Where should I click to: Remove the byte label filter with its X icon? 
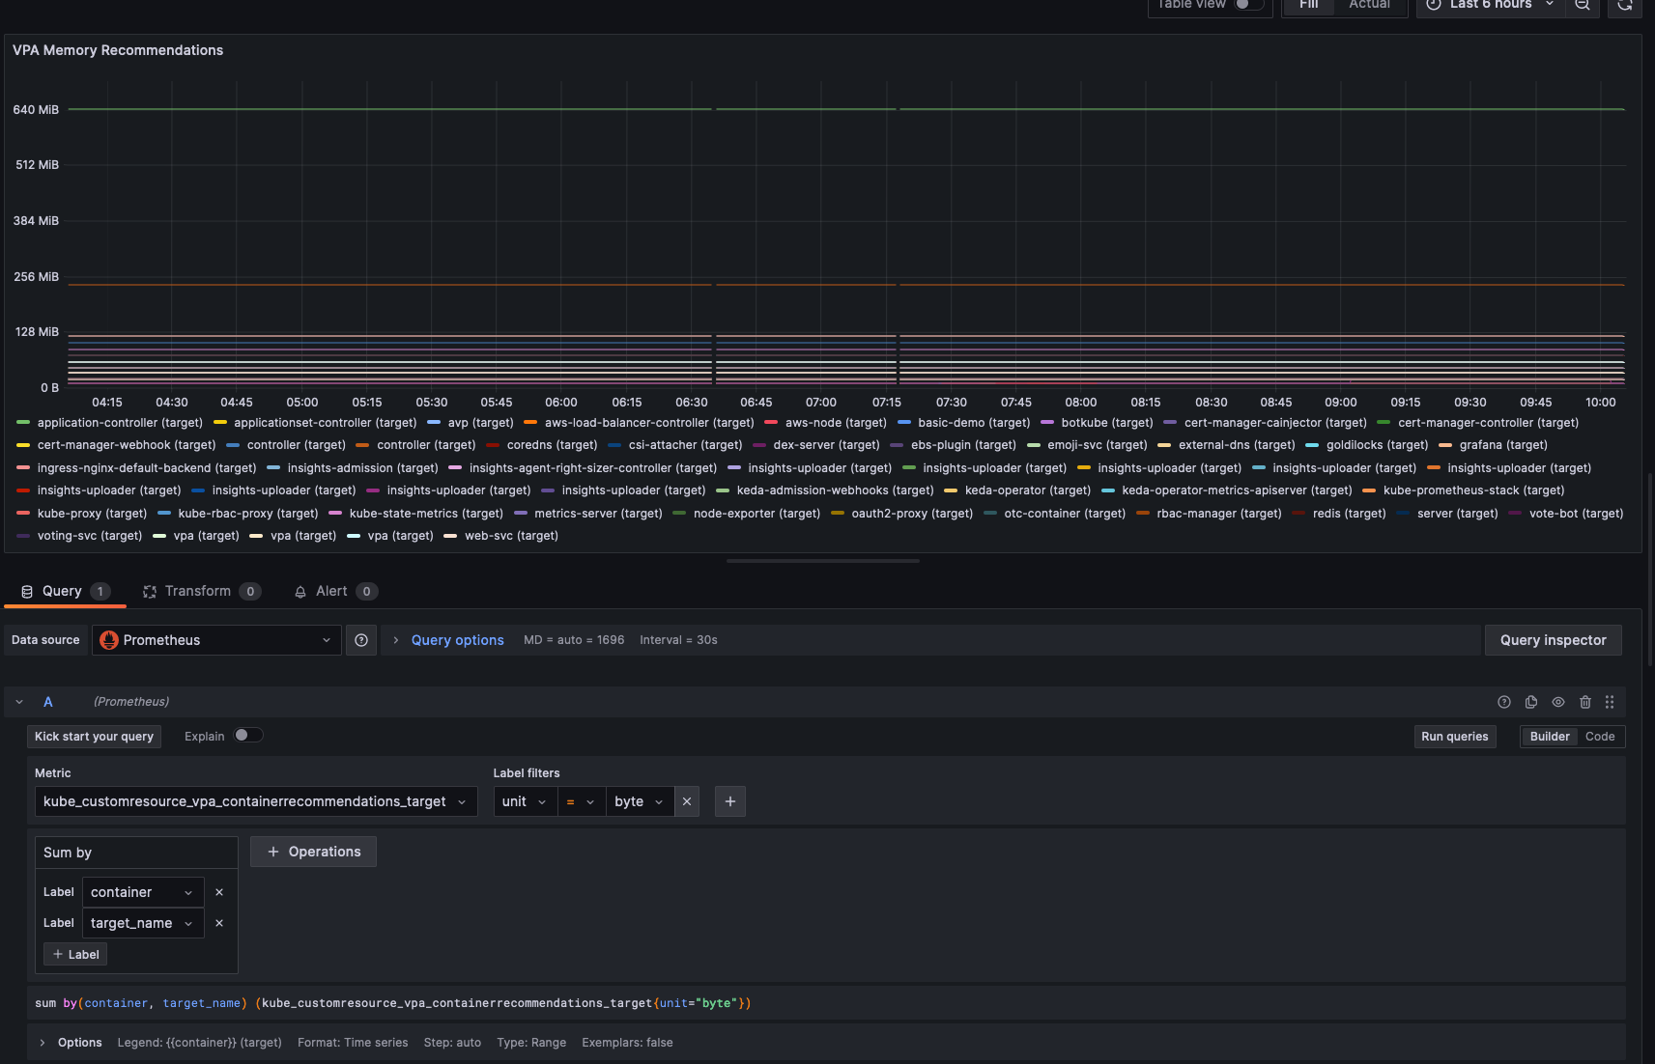pos(686,801)
